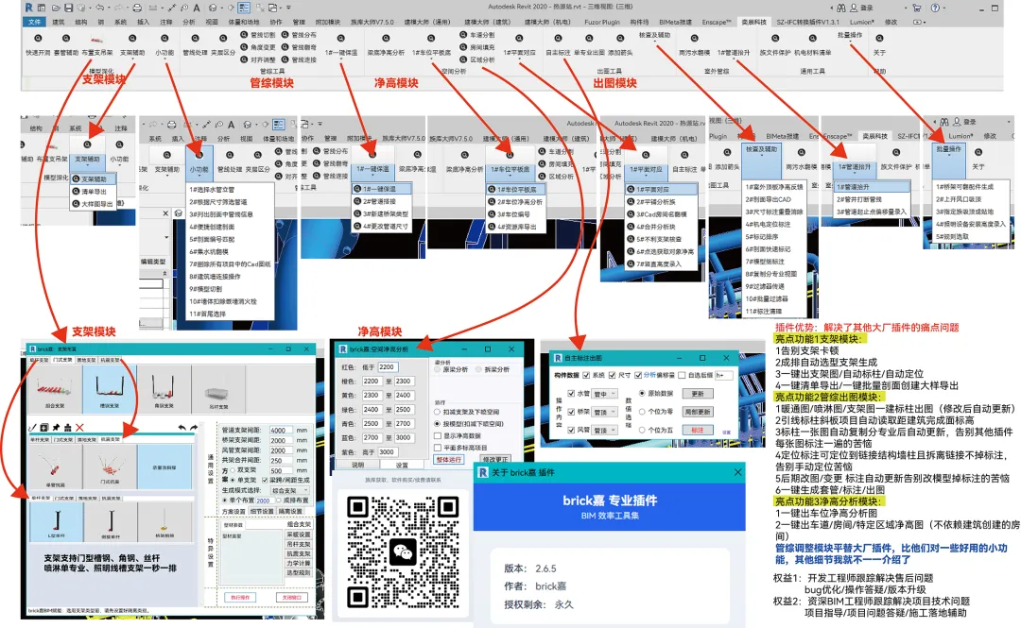
Task: Click the 管线切割 tool icon
Action: pyautogui.click(x=245, y=35)
